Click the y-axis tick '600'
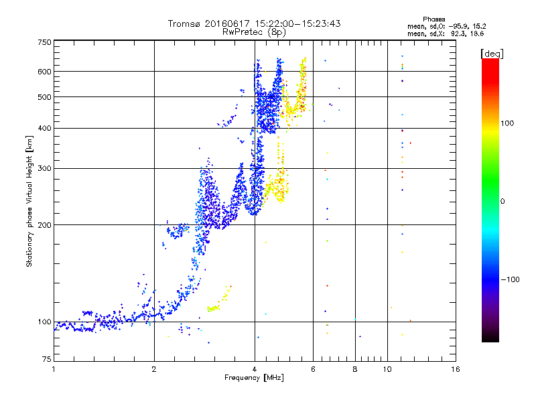This screenshot has height=402, width=536. (45, 72)
